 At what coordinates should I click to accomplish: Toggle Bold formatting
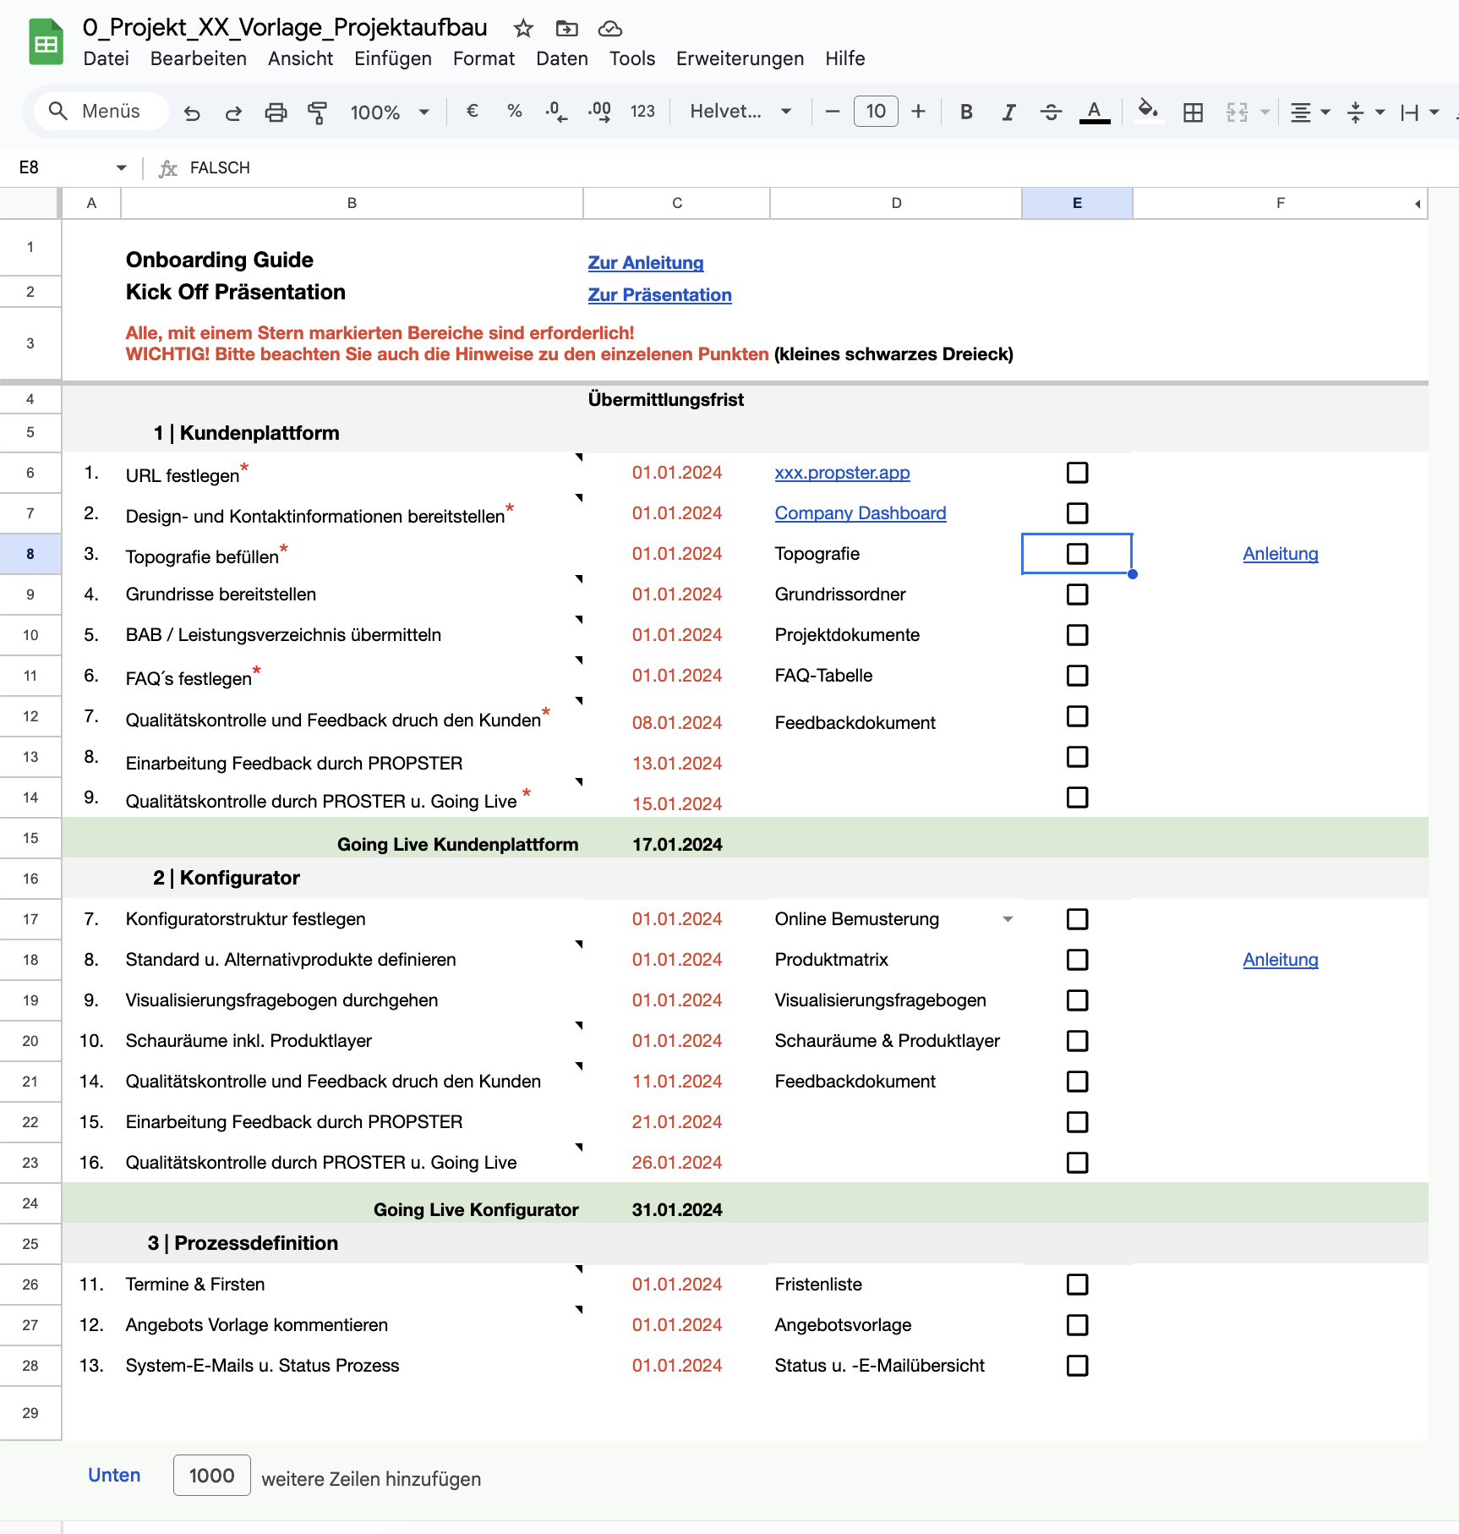[x=966, y=112]
